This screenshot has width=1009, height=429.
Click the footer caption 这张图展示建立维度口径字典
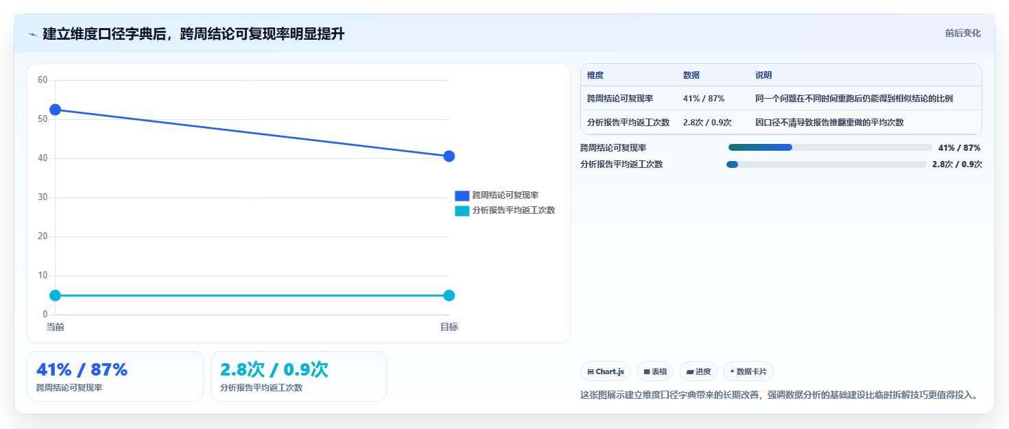point(779,395)
